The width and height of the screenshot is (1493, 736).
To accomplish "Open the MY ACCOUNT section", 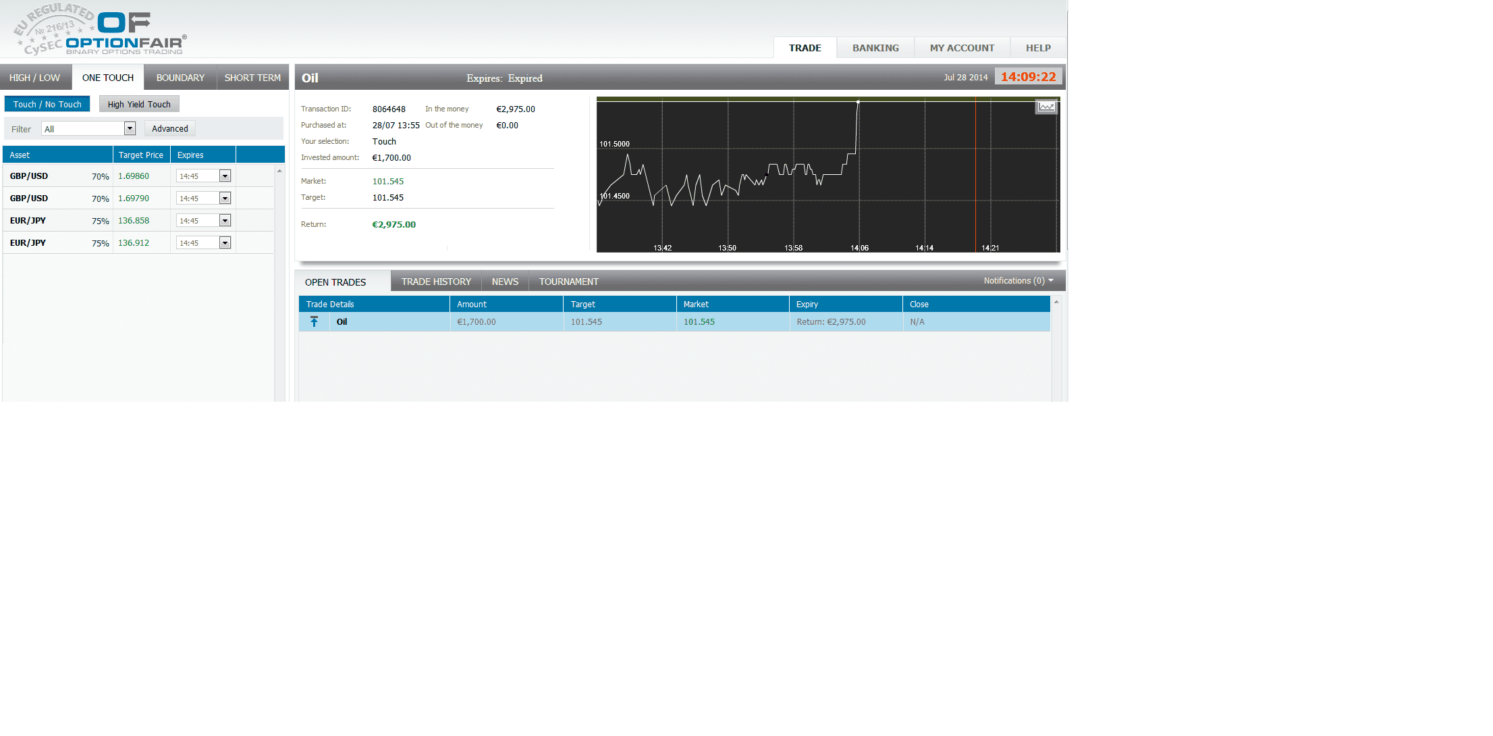I will (961, 47).
